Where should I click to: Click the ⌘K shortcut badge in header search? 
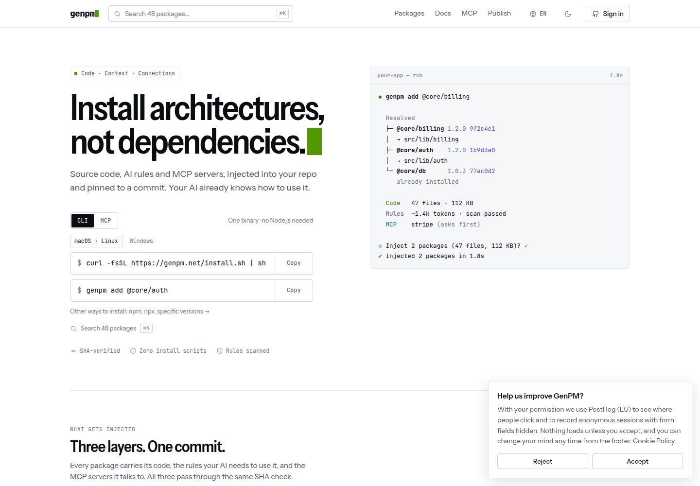[282, 14]
